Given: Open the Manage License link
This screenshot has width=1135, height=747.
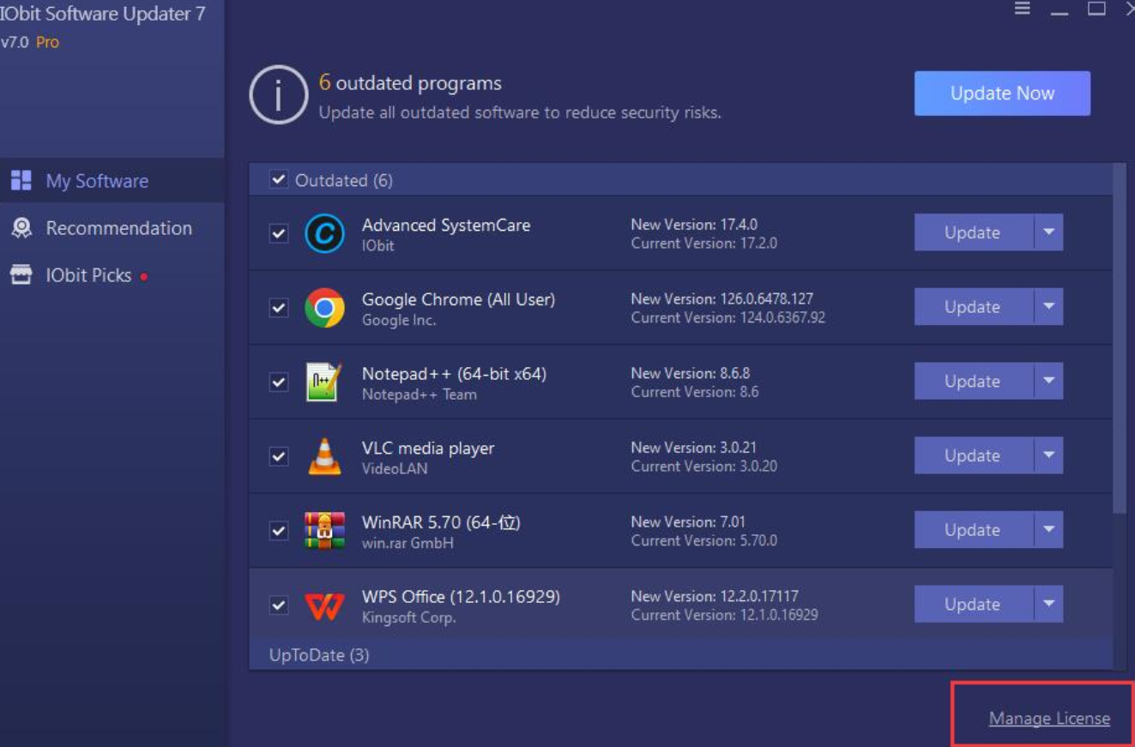Looking at the screenshot, I should point(1049,719).
